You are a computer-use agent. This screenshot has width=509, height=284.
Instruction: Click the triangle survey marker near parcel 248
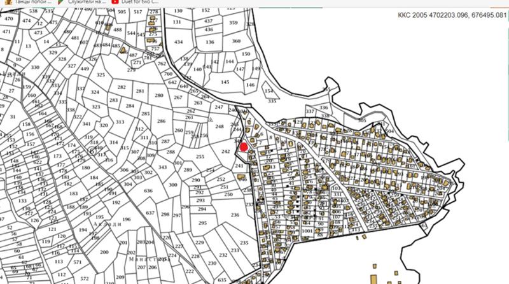(210, 120)
